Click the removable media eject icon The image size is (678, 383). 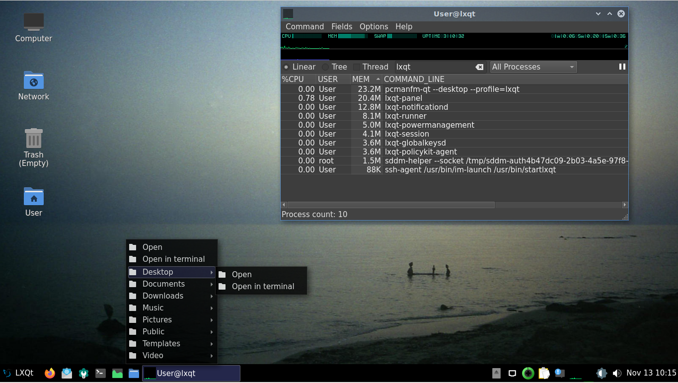(496, 373)
